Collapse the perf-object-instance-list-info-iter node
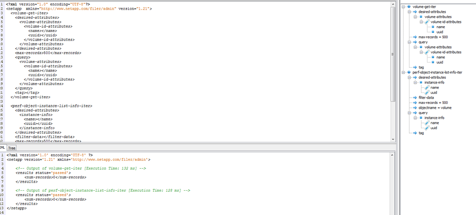Screen dimensions: 476x215 coord(403,72)
